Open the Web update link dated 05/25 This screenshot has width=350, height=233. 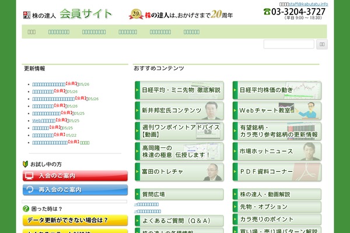[x=44, y=121]
